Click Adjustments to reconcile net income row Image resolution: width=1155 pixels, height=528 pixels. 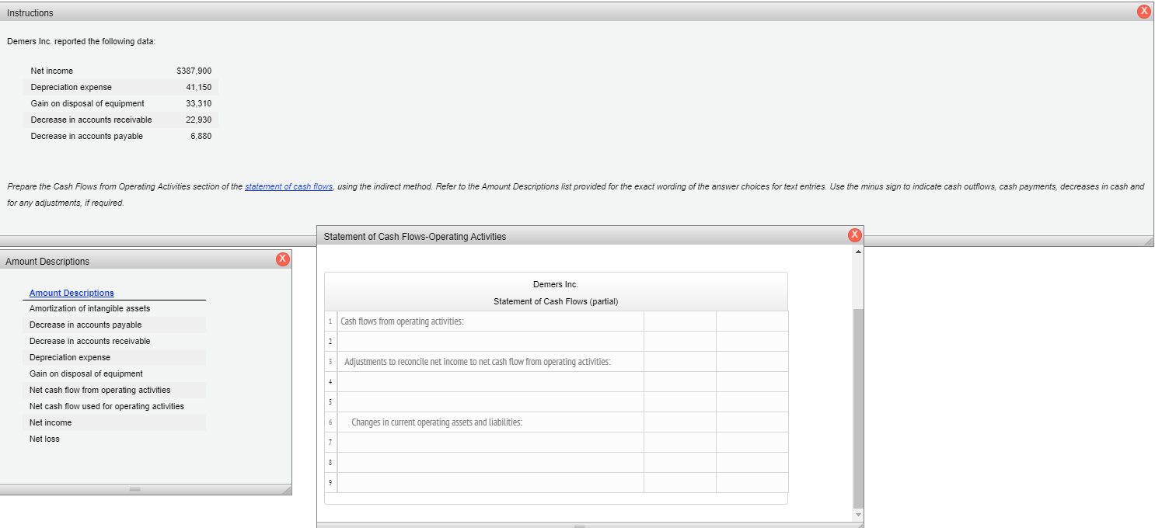(490, 362)
